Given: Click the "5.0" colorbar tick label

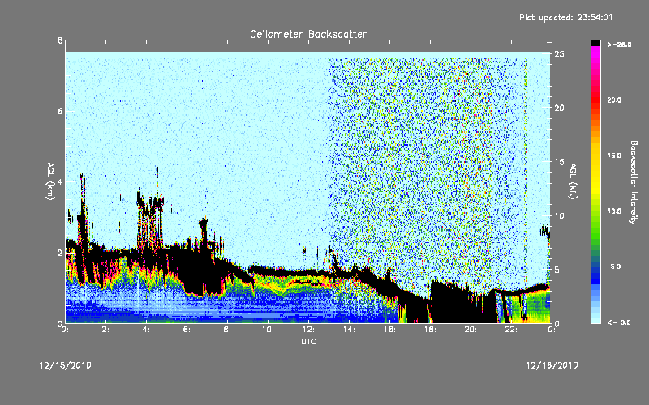Looking at the screenshot, I should click(x=616, y=266).
